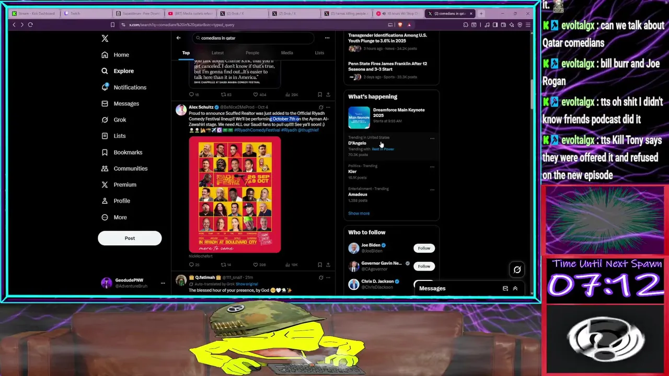Image resolution: width=669 pixels, height=376 pixels.
Task: Open more options on Q.fatimah post
Action: [328, 277]
